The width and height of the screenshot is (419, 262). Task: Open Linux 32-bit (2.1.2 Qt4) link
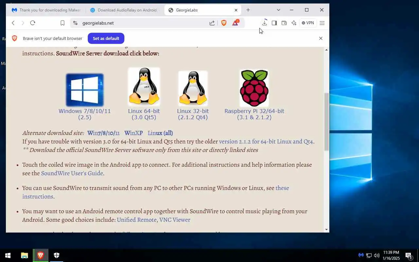[x=193, y=114]
